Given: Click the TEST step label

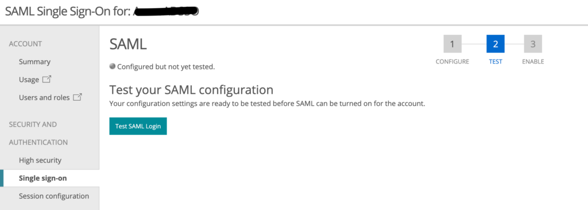Looking at the screenshot, I should click(x=496, y=62).
